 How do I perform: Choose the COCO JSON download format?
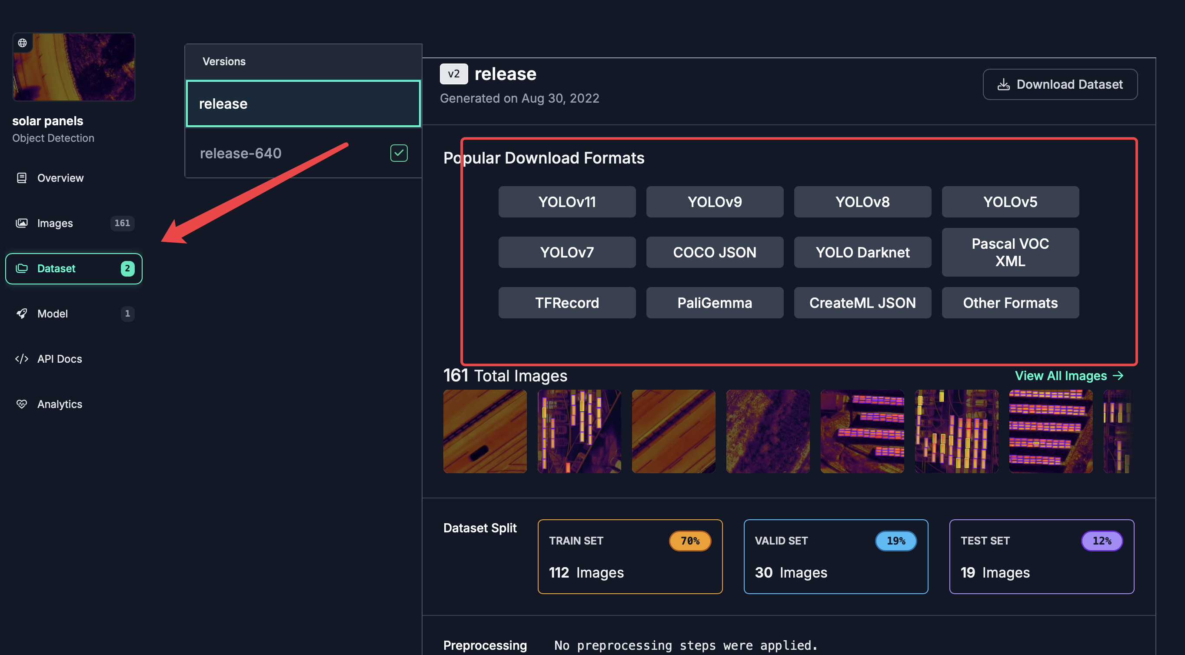714,252
